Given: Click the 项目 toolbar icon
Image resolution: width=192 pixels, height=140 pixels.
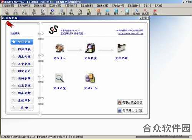Looking at the screenshot, I should 15,12.
